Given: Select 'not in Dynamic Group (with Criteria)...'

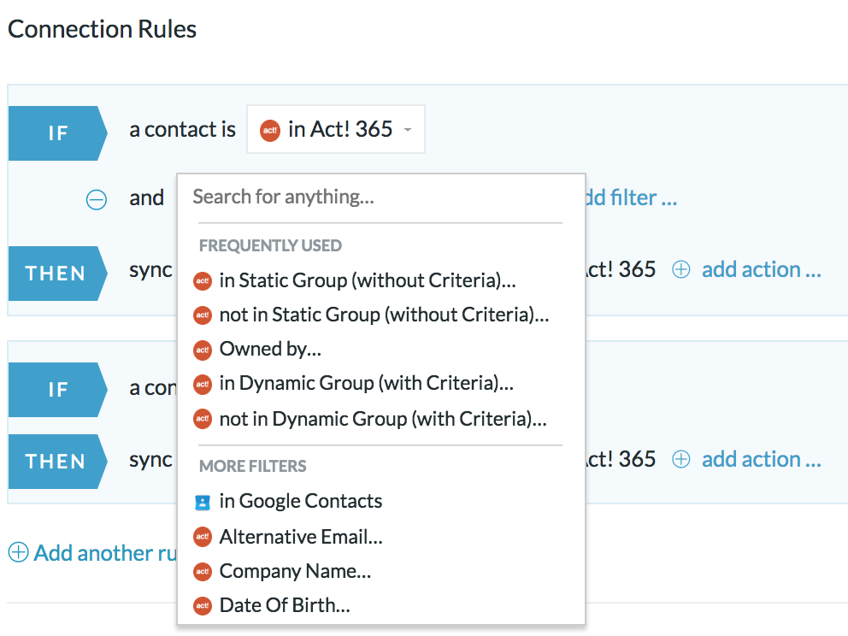Looking at the screenshot, I should coord(383,419).
